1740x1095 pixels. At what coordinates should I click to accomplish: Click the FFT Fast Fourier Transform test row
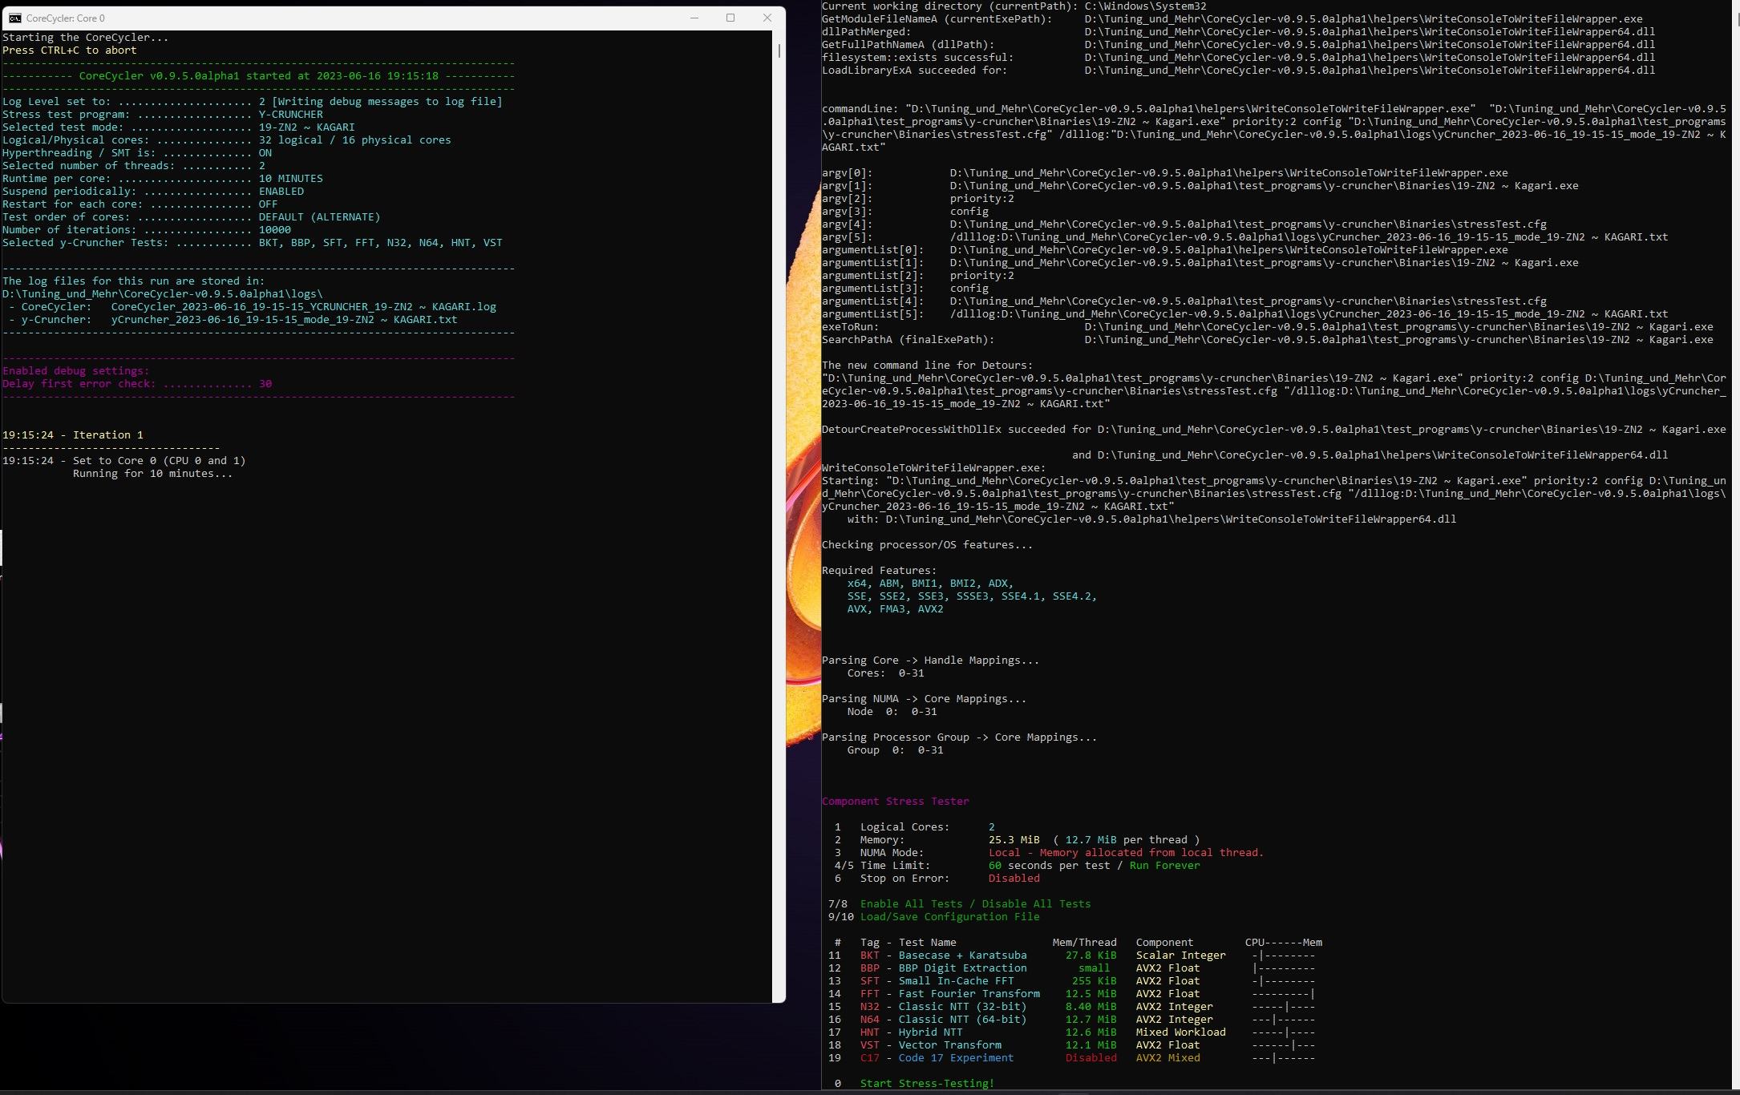[969, 993]
